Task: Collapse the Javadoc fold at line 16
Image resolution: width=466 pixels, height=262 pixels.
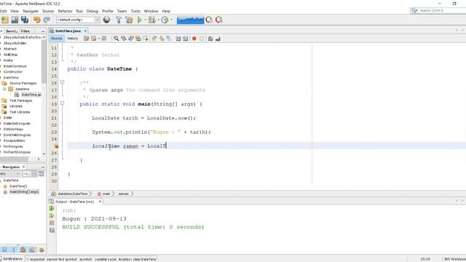Action: tap(62, 82)
